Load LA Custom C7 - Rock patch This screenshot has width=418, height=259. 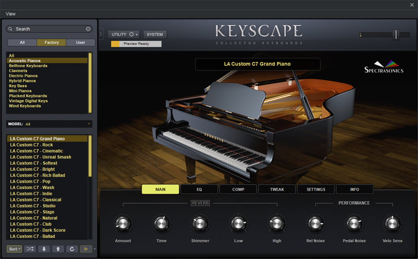[47, 145]
